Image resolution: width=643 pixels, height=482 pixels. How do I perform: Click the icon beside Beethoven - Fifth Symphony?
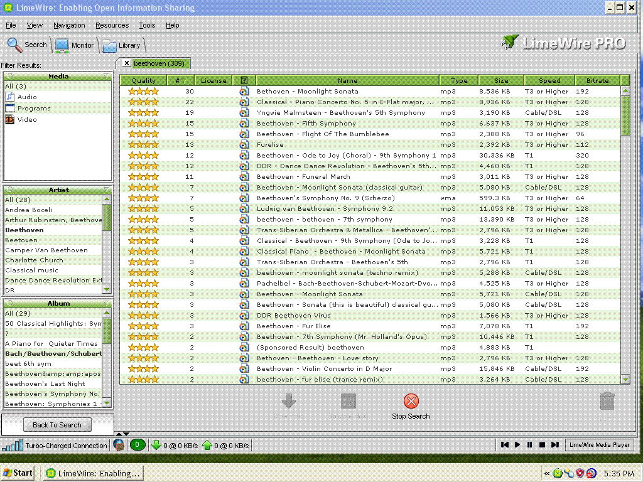coord(244,124)
